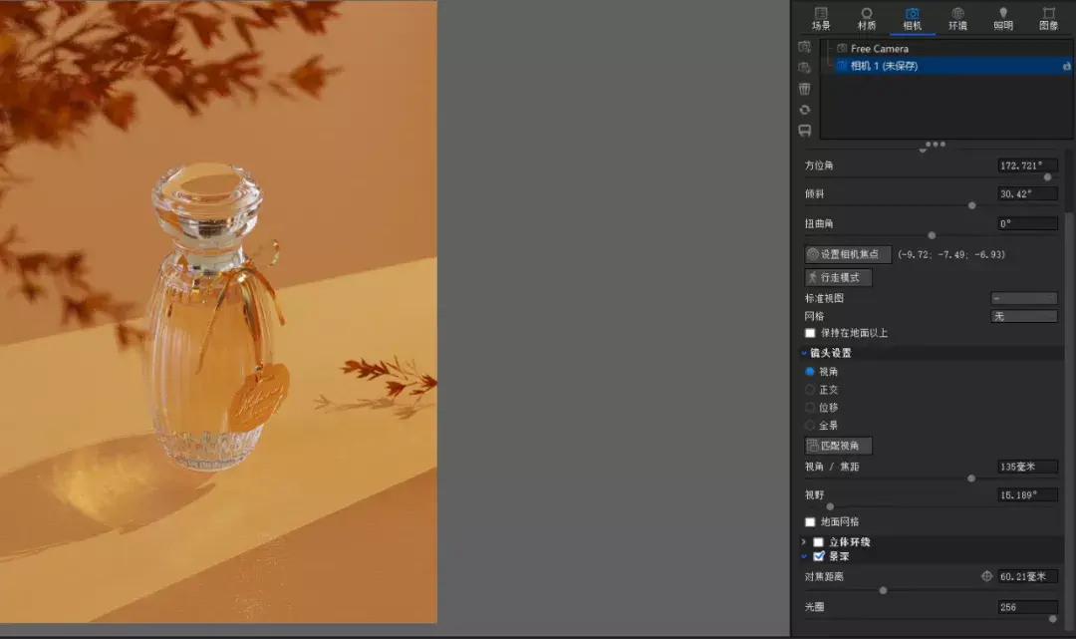The height and width of the screenshot is (639, 1076).
Task: Open the 环境 (Environment) tab
Action: coord(958,19)
